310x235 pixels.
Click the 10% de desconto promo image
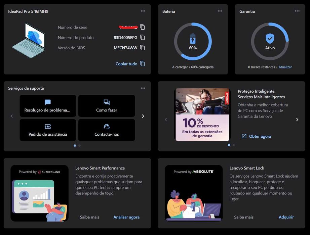tap(202, 114)
